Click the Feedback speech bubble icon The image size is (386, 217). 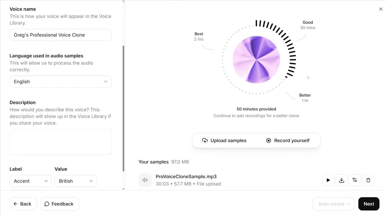pyautogui.click(x=47, y=204)
